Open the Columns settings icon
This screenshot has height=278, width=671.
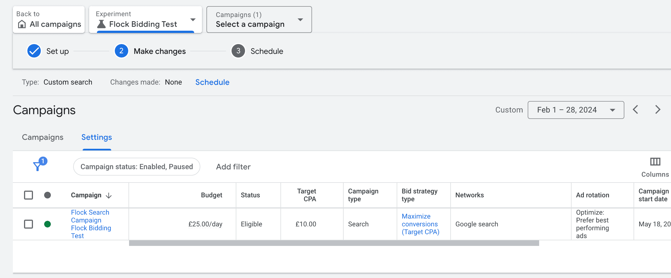pos(655,162)
